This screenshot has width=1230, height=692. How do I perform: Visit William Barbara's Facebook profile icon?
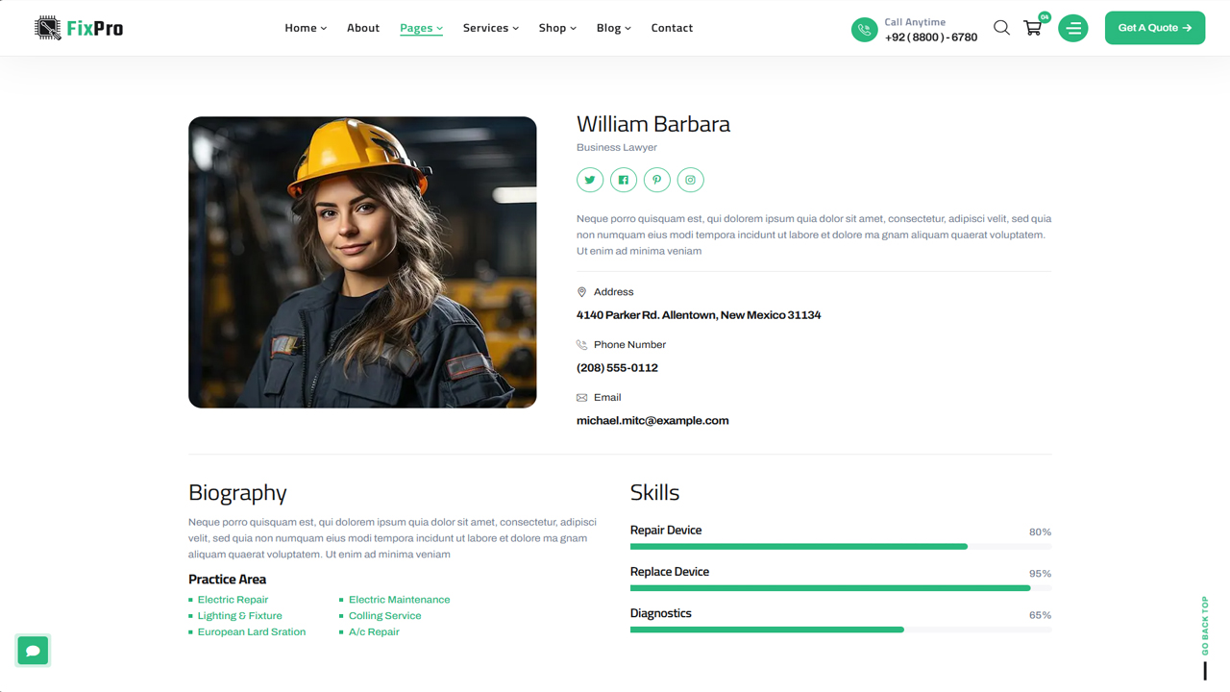point(624,180)
